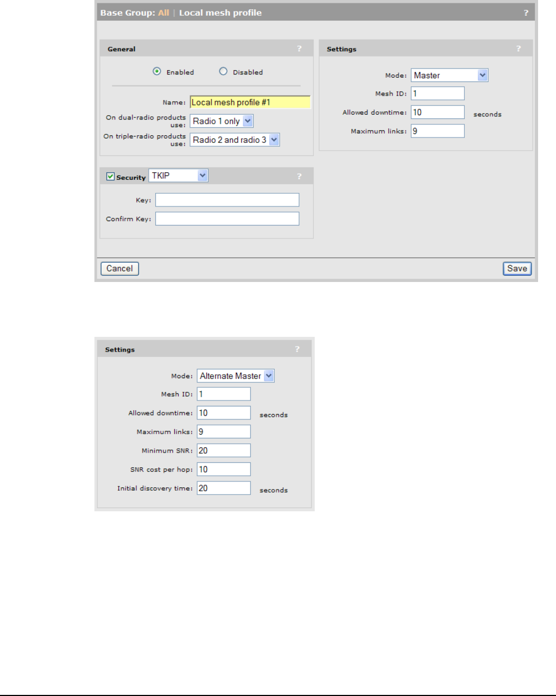The height and width of the screenshot is (696, 556).
Task: Select the Enabled radio button
Action: pyautogui.click(x=157, y=71)
